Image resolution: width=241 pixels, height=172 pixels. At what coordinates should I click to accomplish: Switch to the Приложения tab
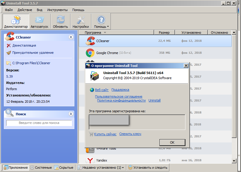point(16,168)
